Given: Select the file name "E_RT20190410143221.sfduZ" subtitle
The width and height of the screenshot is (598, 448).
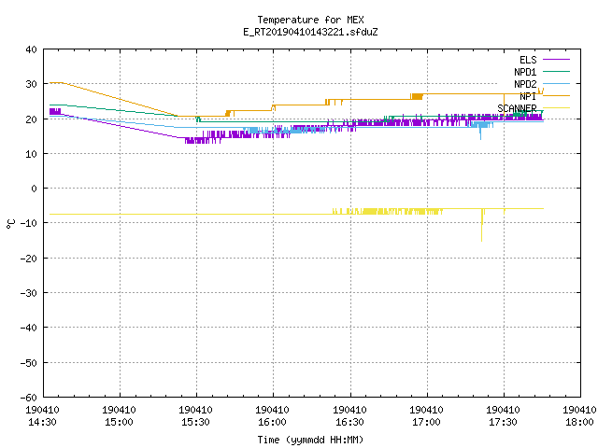Looking at the screenshot, I should tap(310, 32).
